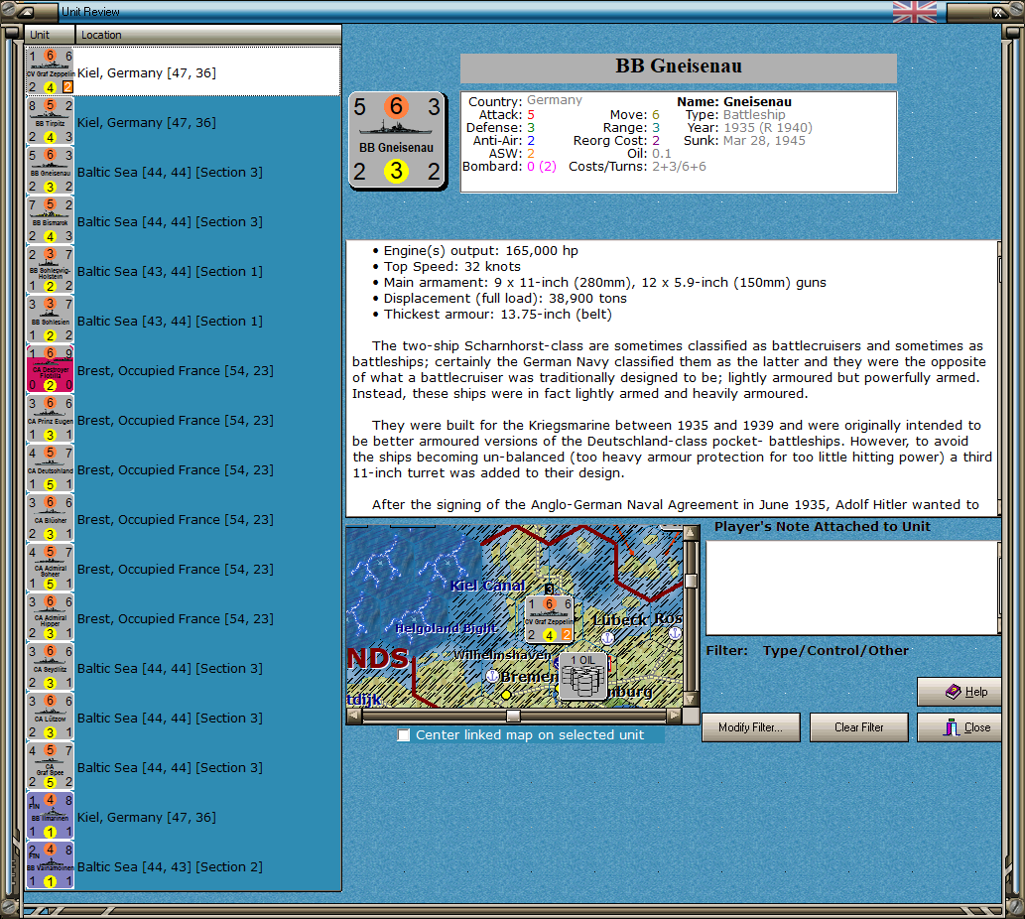Select the CA Graf Spee unit counter
This screenshot has height=919, width=1025.
click(x=51, y=767)
